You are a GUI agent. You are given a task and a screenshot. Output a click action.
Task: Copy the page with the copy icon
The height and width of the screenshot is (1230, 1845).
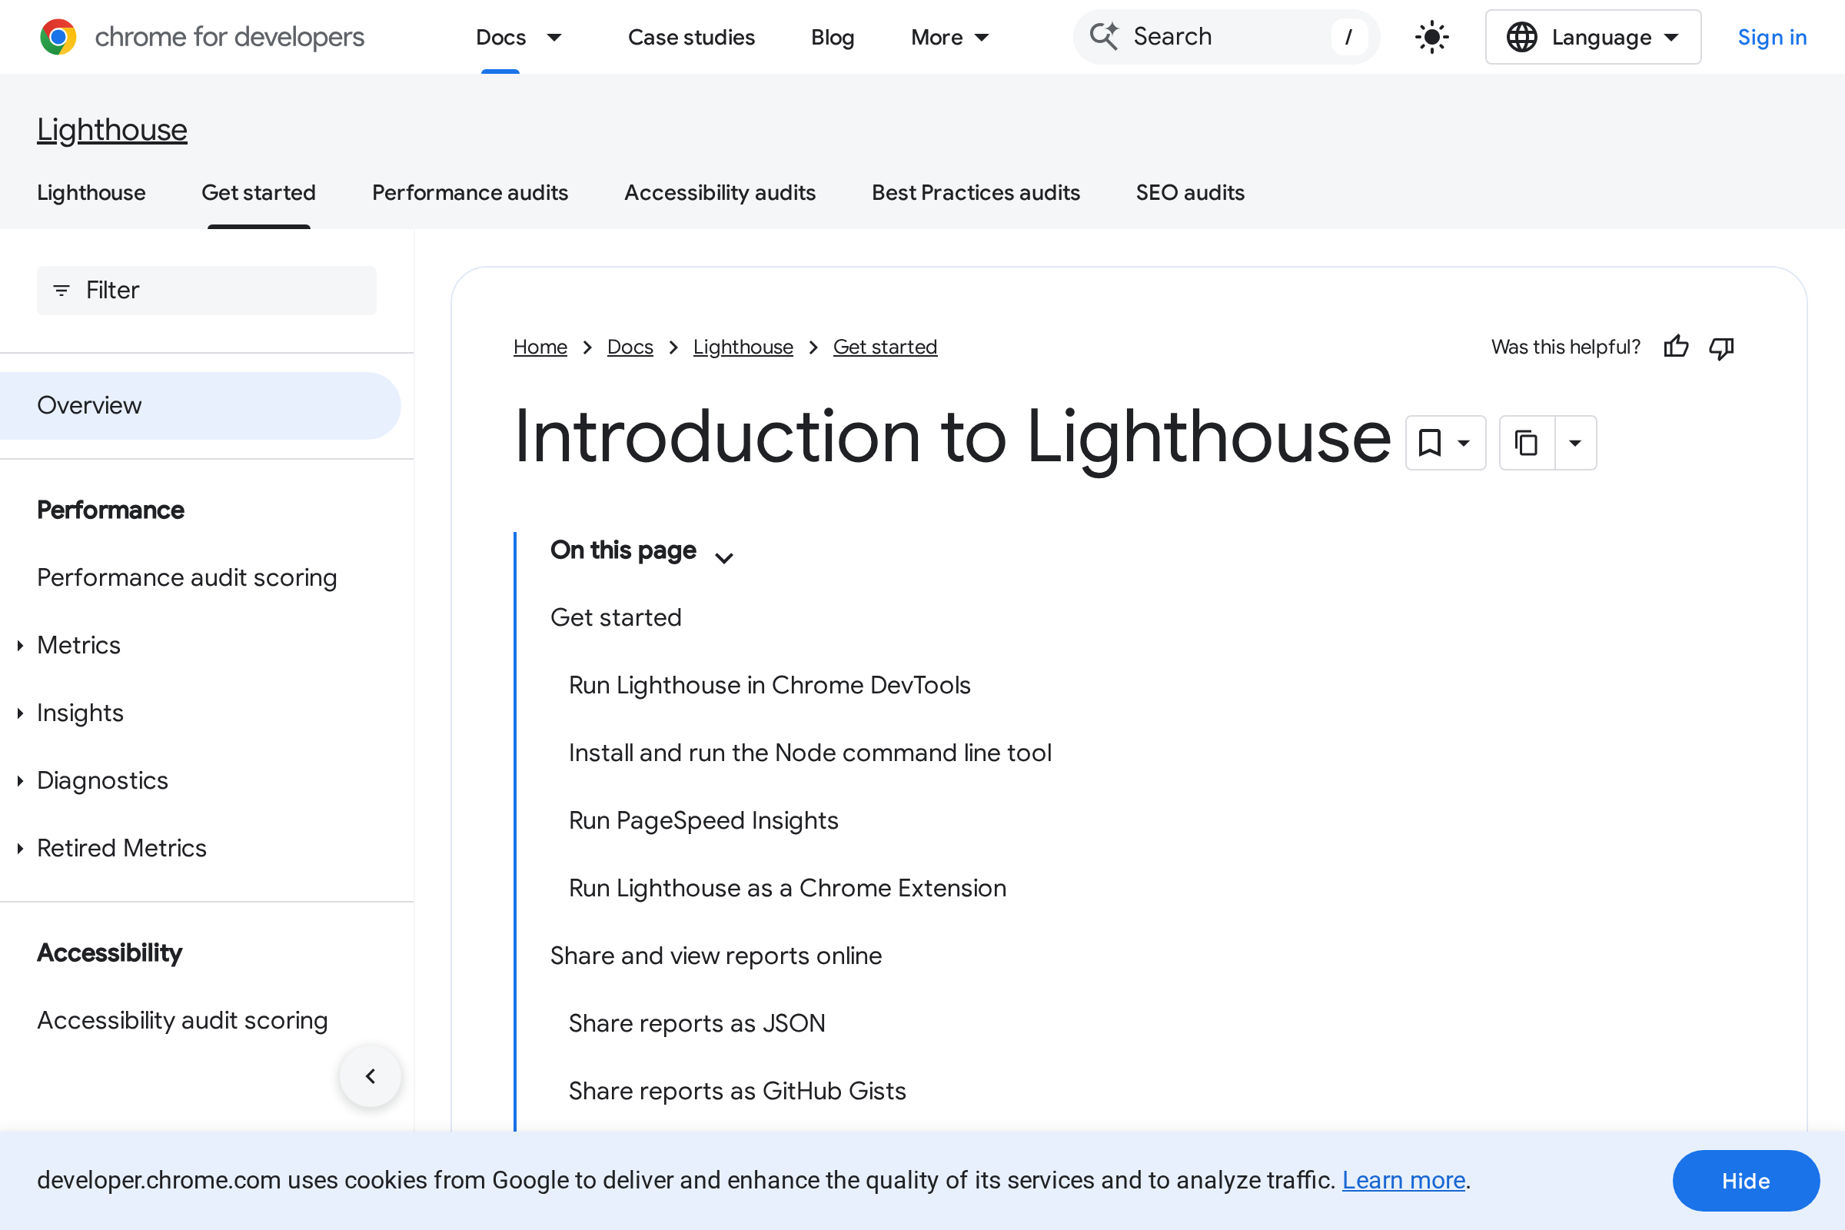click(x=1527, y=443)
